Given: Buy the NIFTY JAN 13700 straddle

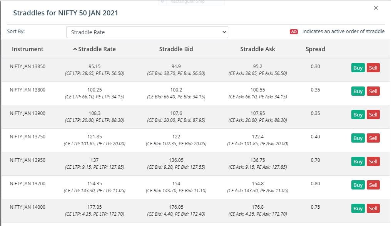Looking at the screenshot, I should pos(358,185).
